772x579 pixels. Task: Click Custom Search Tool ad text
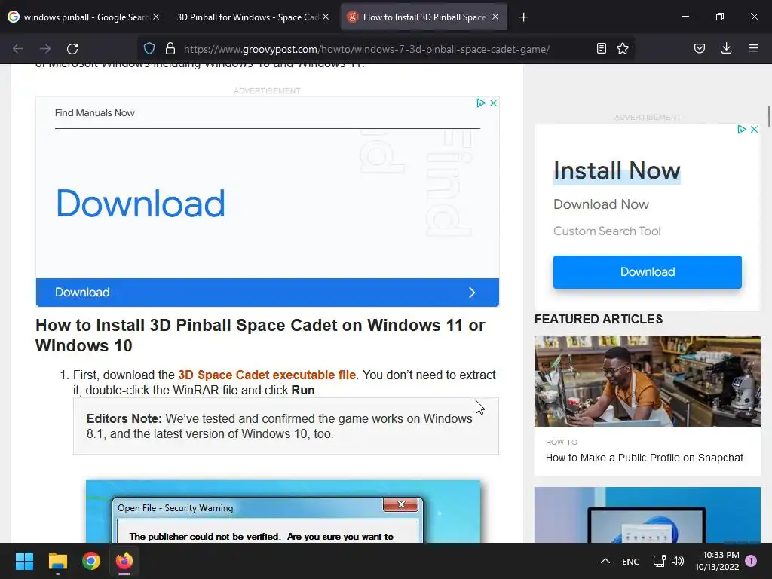pos(607,231)
